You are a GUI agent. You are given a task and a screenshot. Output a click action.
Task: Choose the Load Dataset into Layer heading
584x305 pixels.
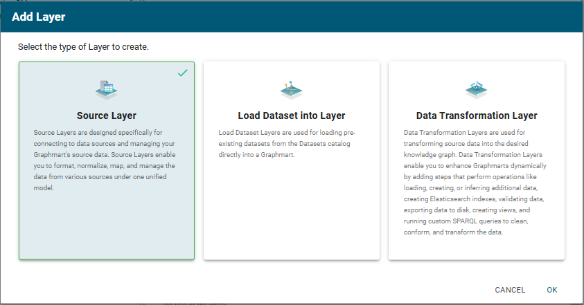[291, 115]
